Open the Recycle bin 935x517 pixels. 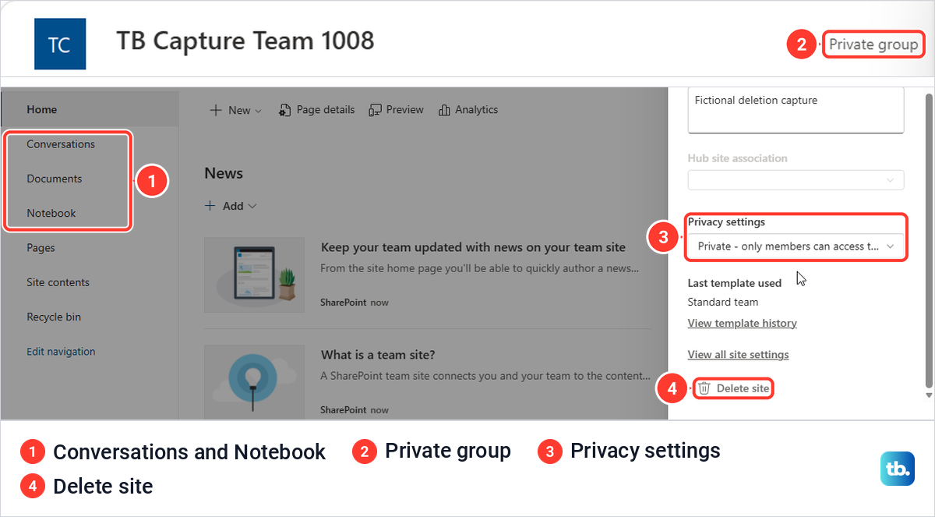[54, 317]
